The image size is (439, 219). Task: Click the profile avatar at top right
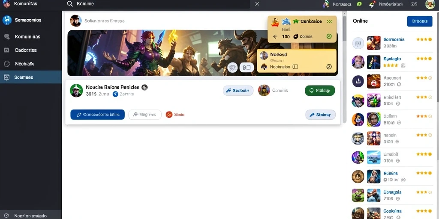coord(430,4)
